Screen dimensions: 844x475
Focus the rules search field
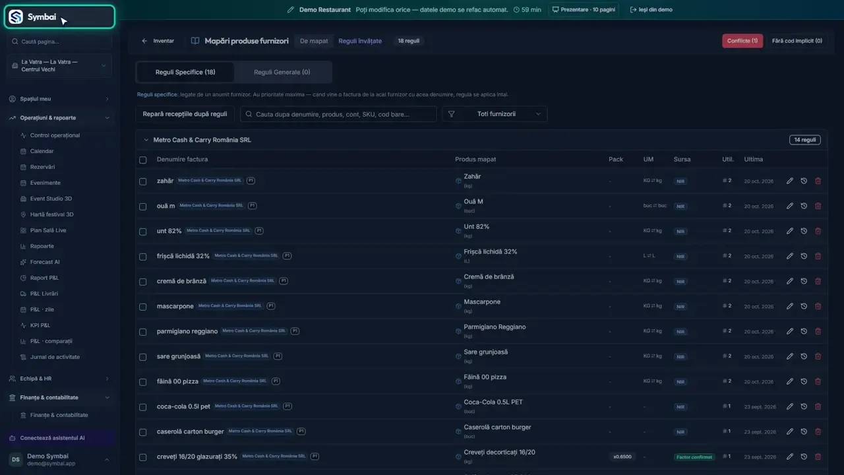point(338,114)
